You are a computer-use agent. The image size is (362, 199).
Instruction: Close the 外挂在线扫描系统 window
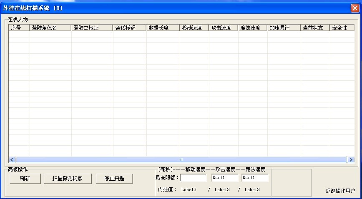pyautogui.click(x=354, y=8)
